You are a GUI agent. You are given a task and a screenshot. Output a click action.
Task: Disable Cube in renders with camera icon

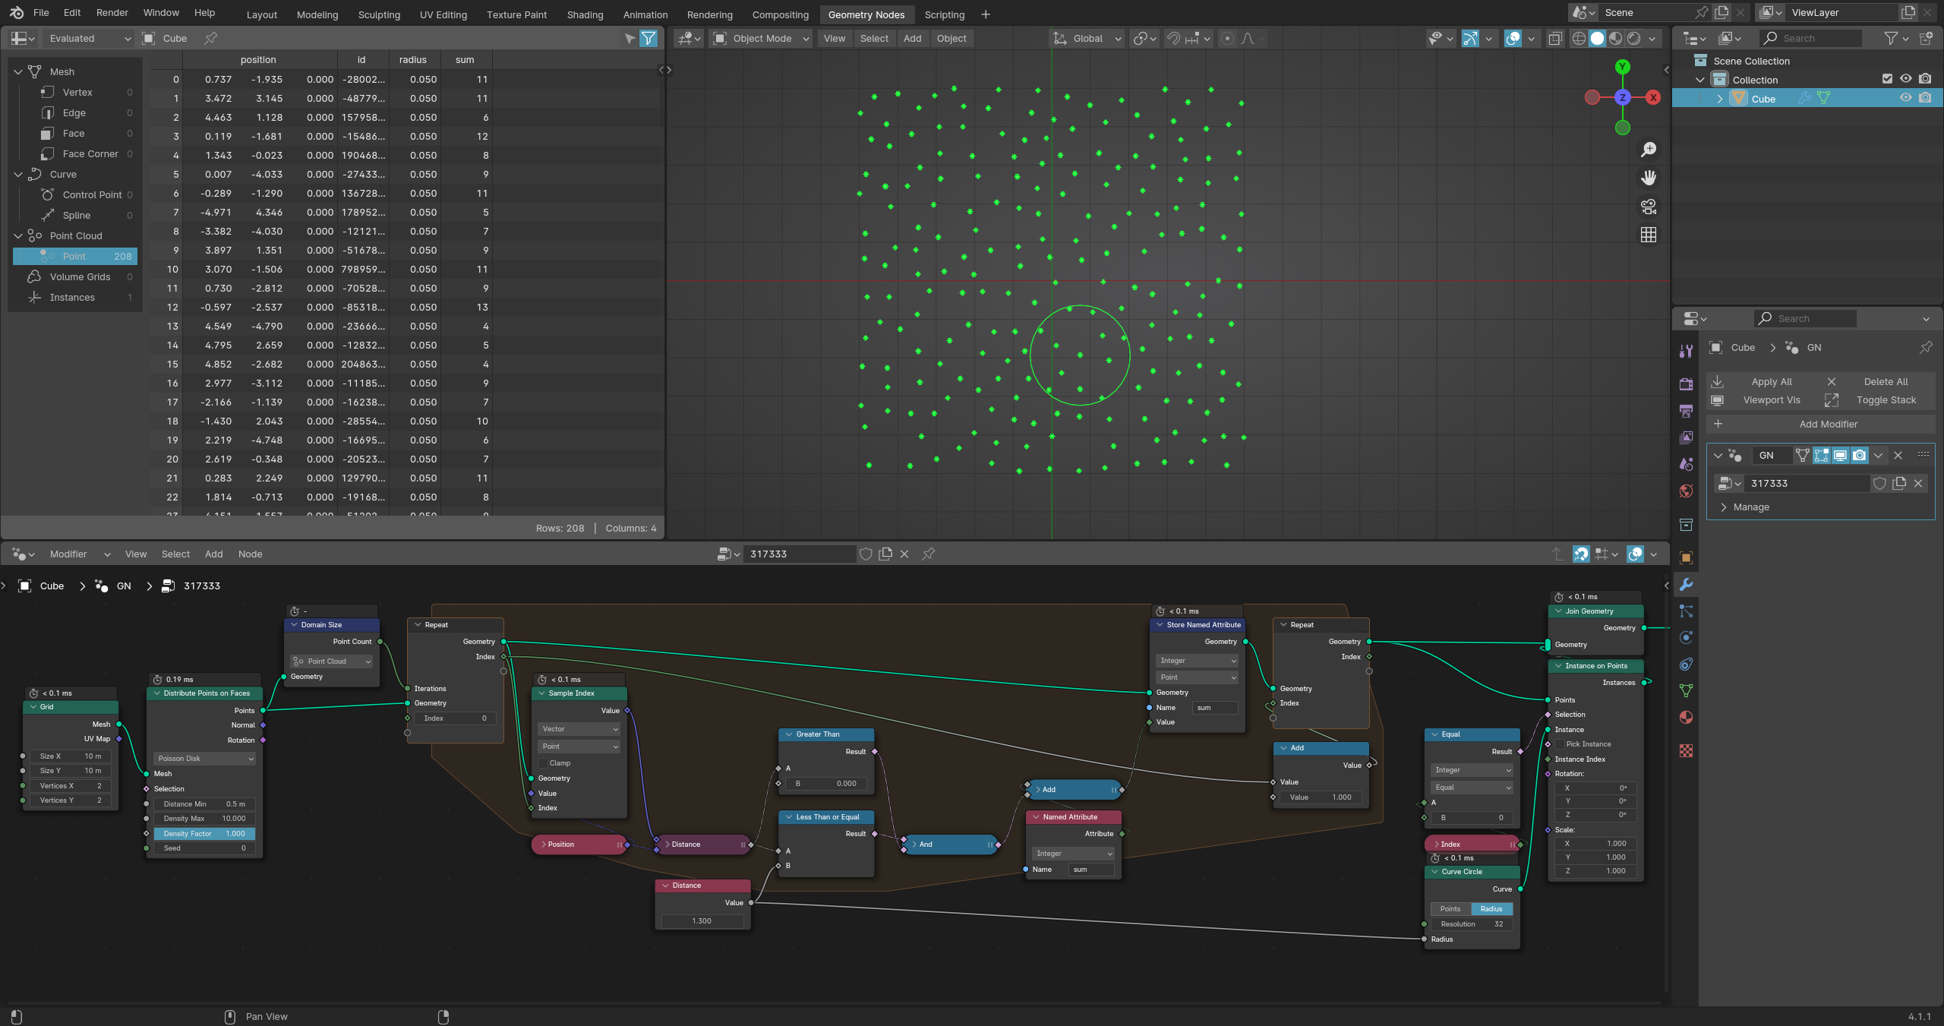click(1925, 98)
